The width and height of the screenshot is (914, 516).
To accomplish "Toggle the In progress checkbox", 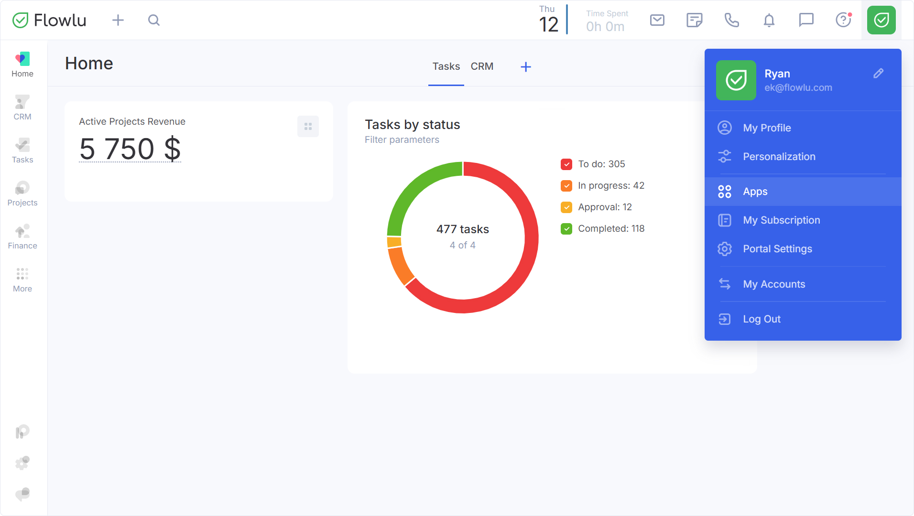I will click(566, 186).
